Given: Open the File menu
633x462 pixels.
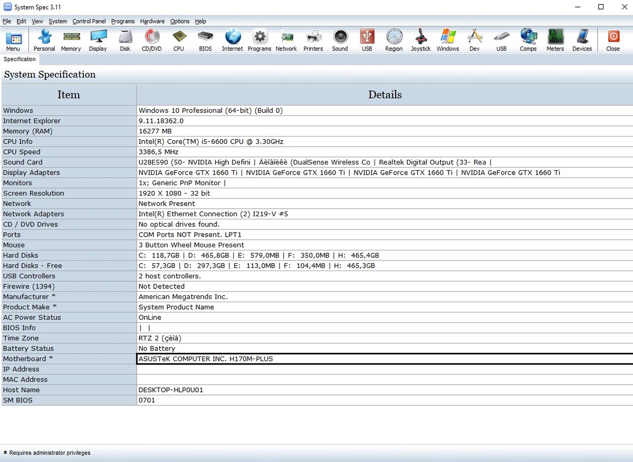Looking at the screenshot, I should coord(7,21).
